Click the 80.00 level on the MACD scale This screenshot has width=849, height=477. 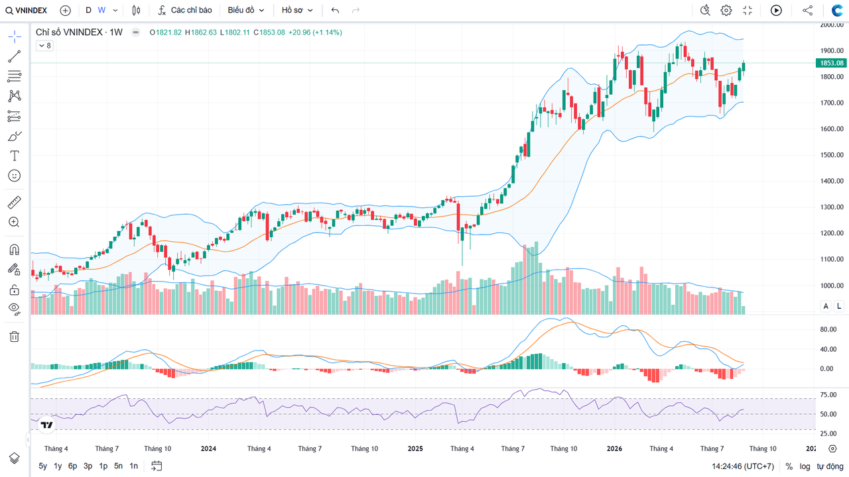[x=827, y=329]
